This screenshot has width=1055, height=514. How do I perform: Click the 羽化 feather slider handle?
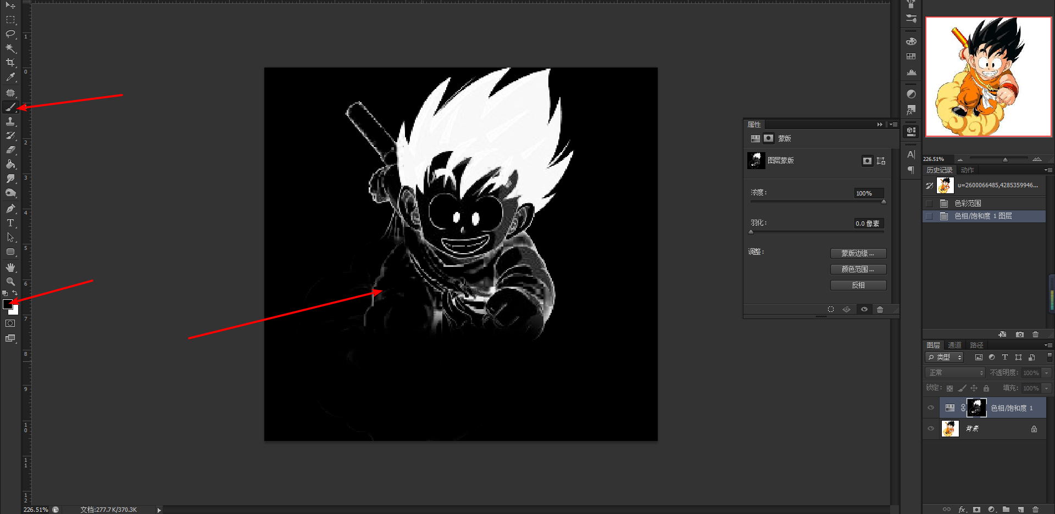pos(751,232)
